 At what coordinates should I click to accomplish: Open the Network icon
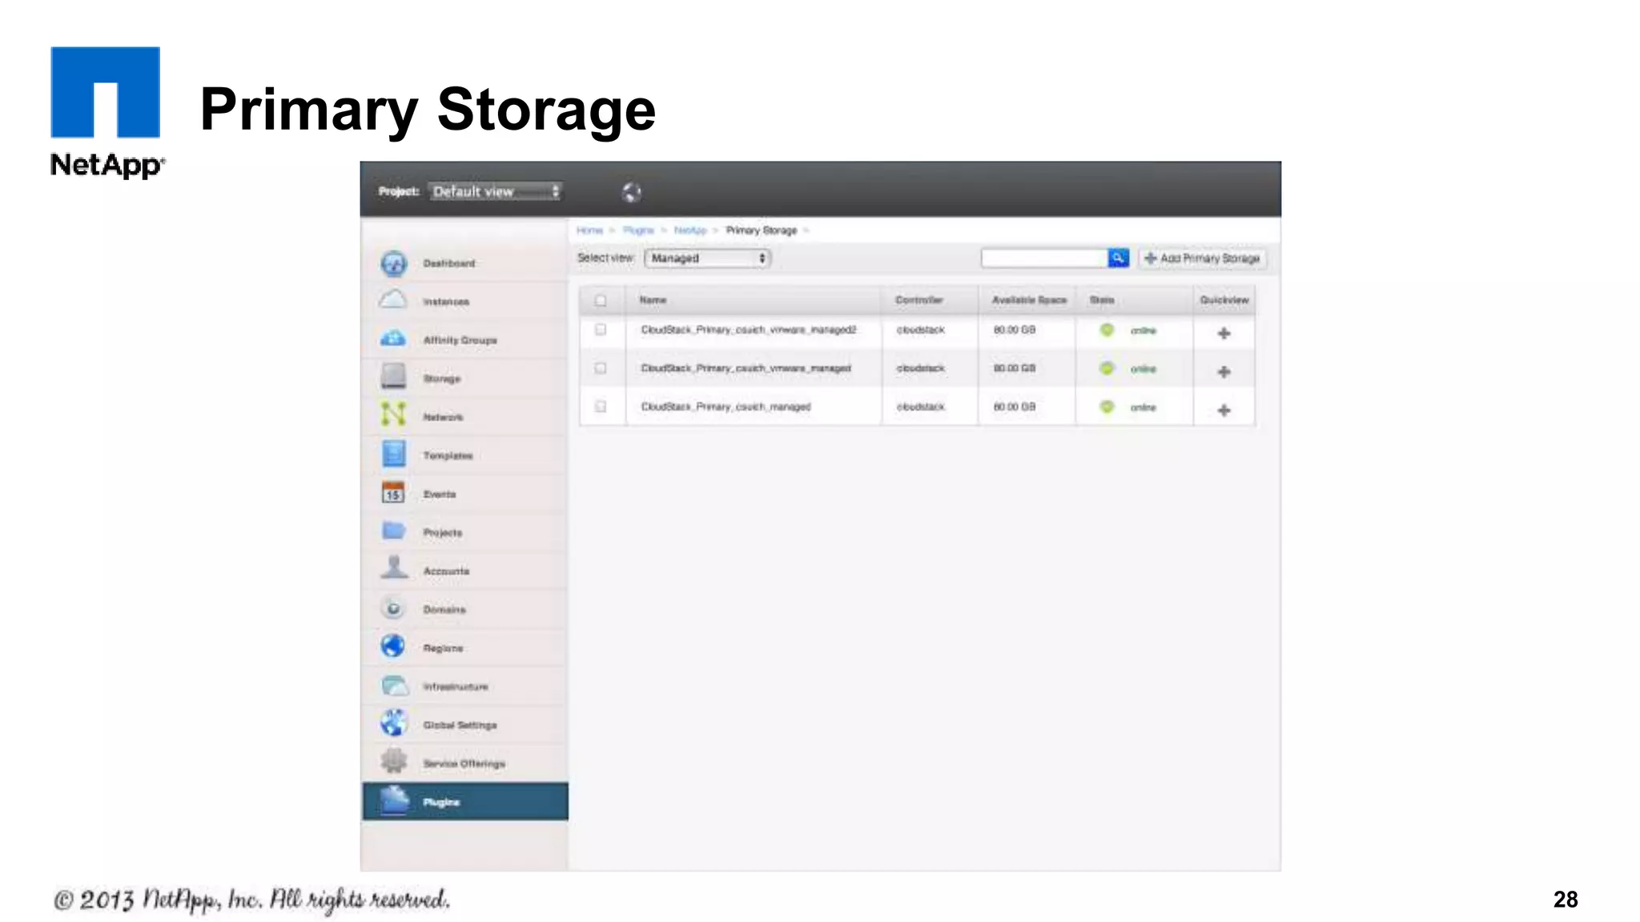(393, 415)
